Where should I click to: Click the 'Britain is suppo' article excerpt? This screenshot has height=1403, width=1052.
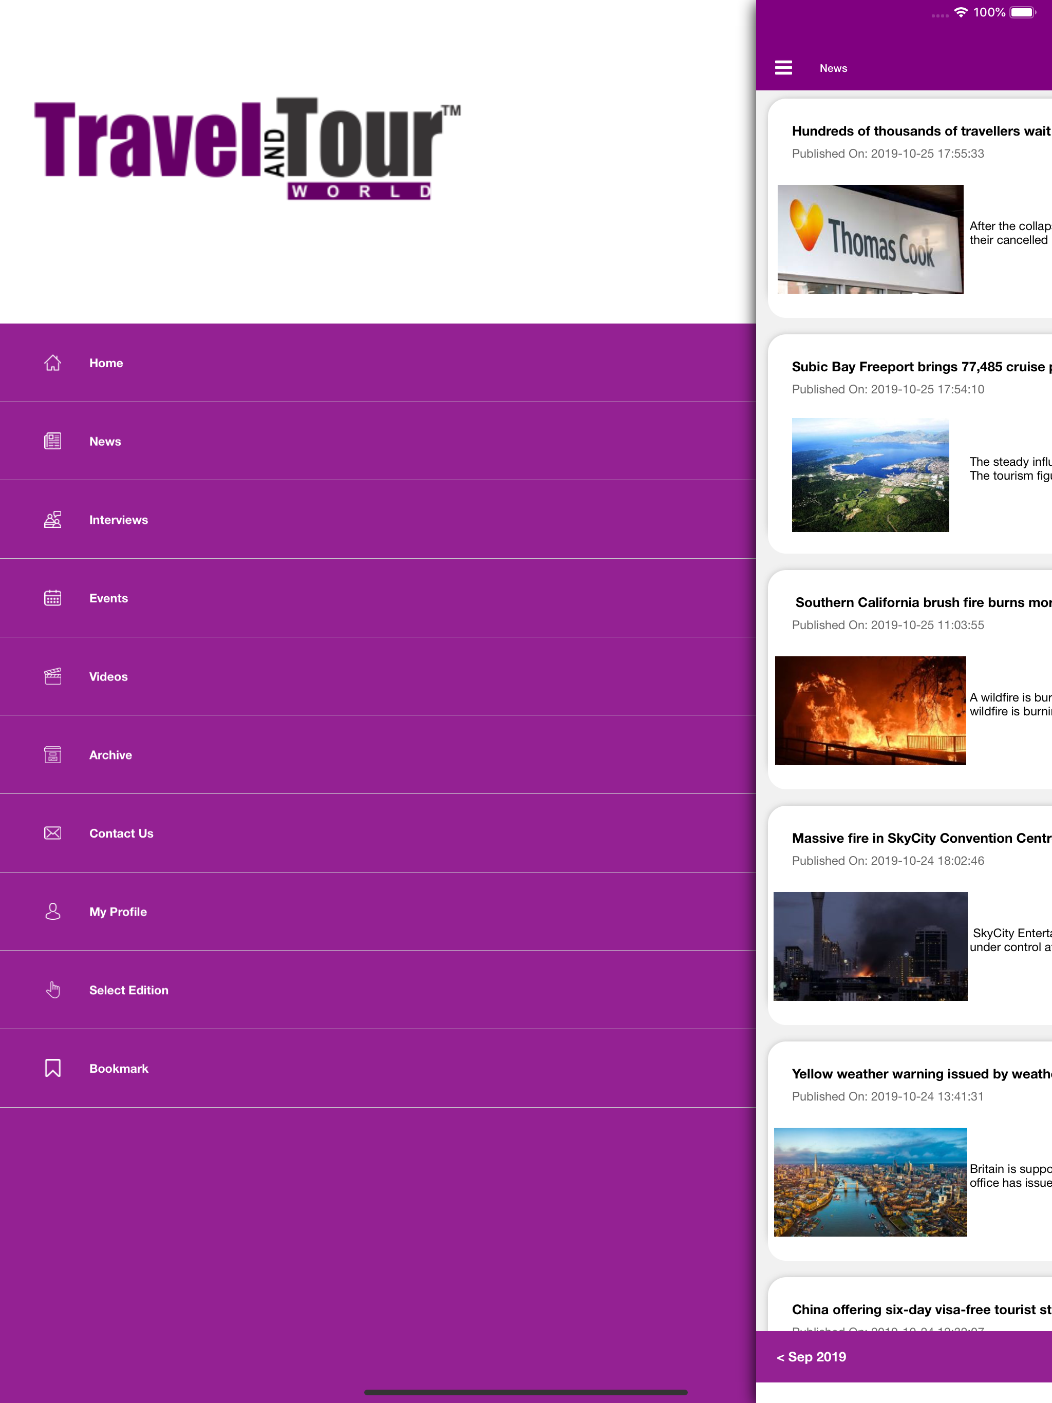coord(1010,1176)
